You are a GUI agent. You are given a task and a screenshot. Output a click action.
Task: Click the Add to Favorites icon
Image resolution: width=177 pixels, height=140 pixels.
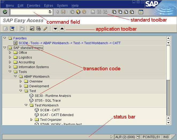(32, 29)
